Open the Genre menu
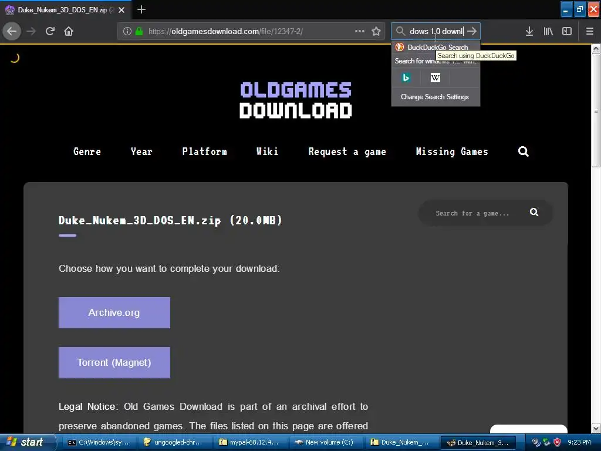Screen dimensions: 601x451 point(87,152)
